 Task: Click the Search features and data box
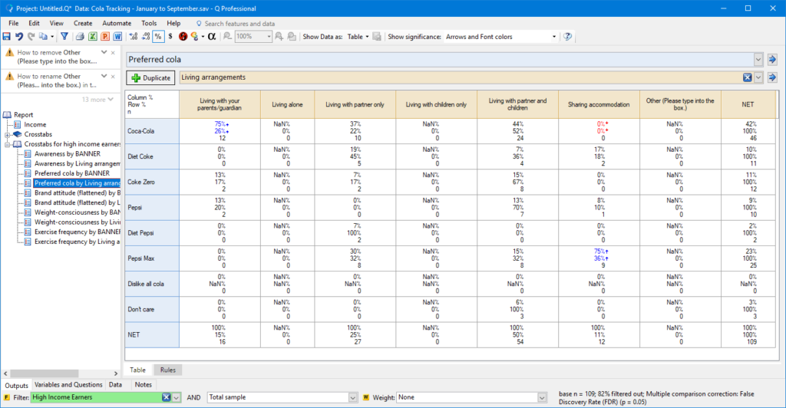point(239,24)
